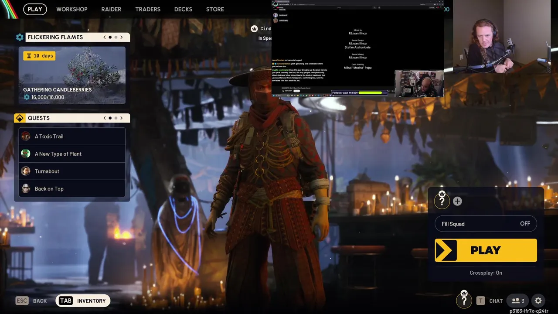Click the 10 days event timer badge
The image size is (558, 314).
pyautogui.click(x=39, y=56)
